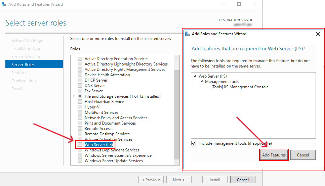Select [Tools] IIS Management Console item
Screen dimensions: 325x186
240,87
